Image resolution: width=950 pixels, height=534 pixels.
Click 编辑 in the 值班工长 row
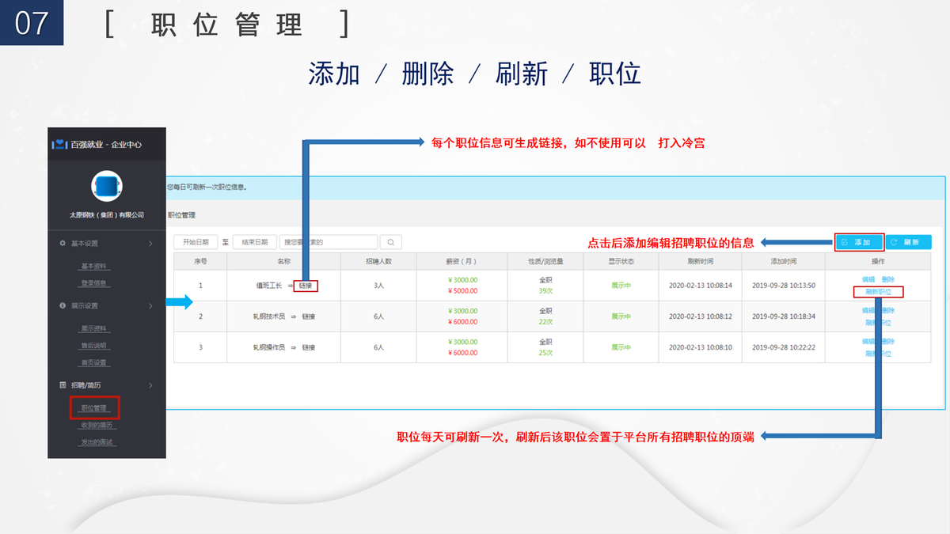pyautogui.click(x=868, y=279)
